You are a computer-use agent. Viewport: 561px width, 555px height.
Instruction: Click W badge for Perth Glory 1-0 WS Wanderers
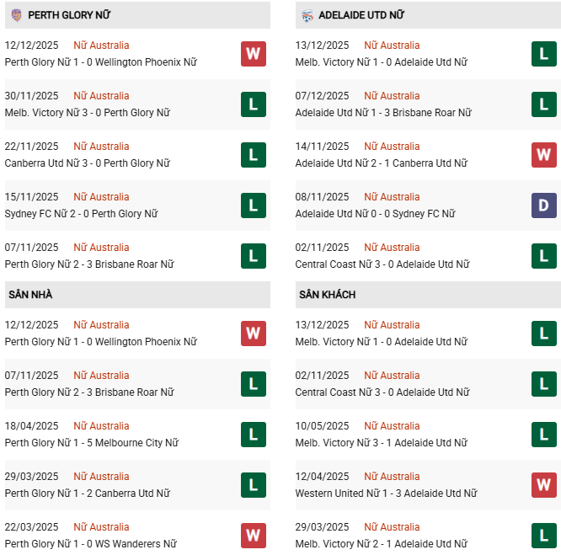254,536
